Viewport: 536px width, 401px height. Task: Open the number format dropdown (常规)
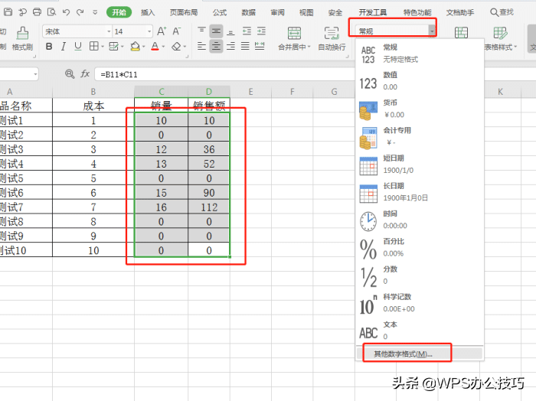point(432,31)
